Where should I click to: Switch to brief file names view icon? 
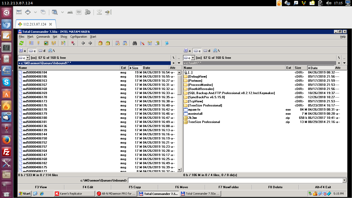coord(31,43)
